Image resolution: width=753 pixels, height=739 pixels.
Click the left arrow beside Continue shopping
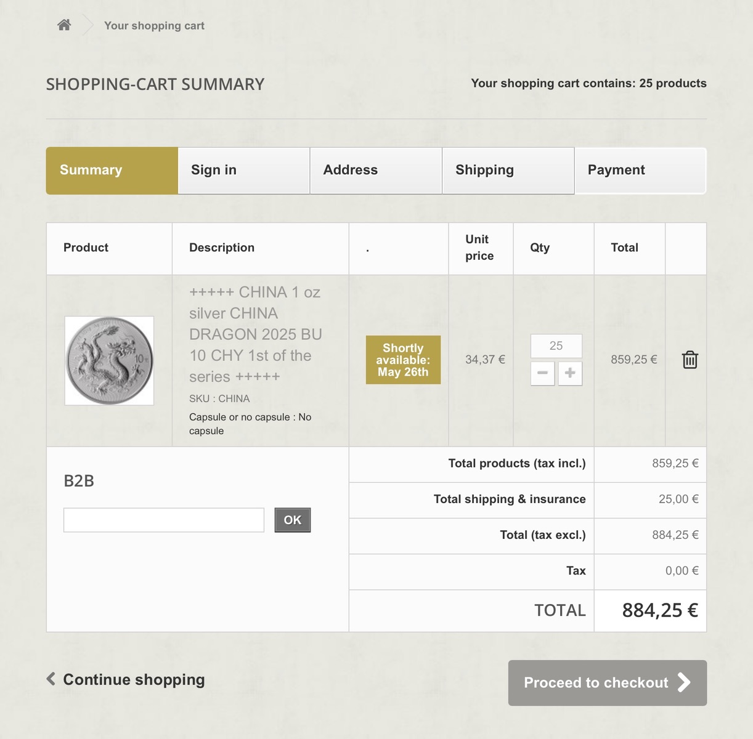coord(51,679)
